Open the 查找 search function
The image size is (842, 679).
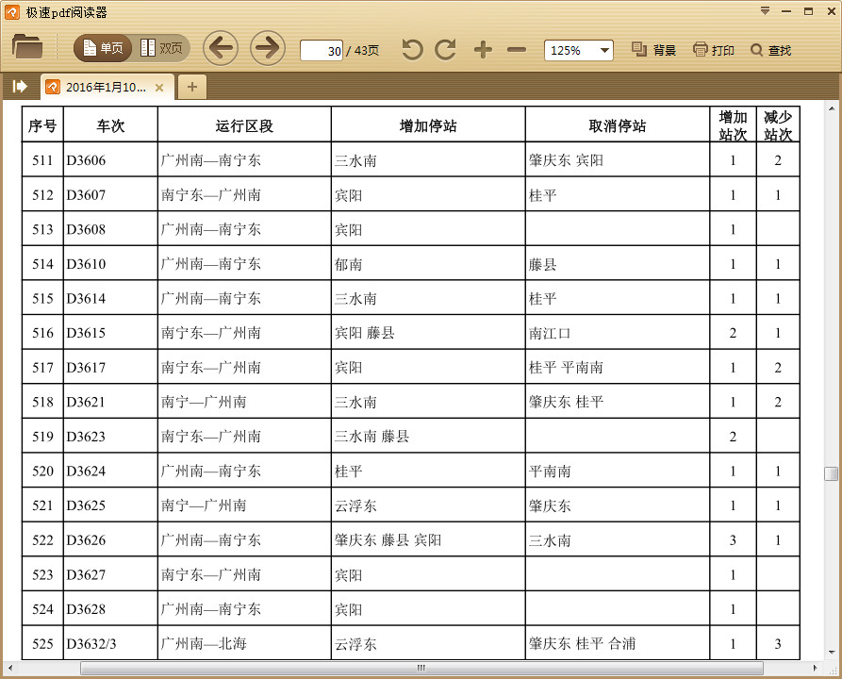771,50
